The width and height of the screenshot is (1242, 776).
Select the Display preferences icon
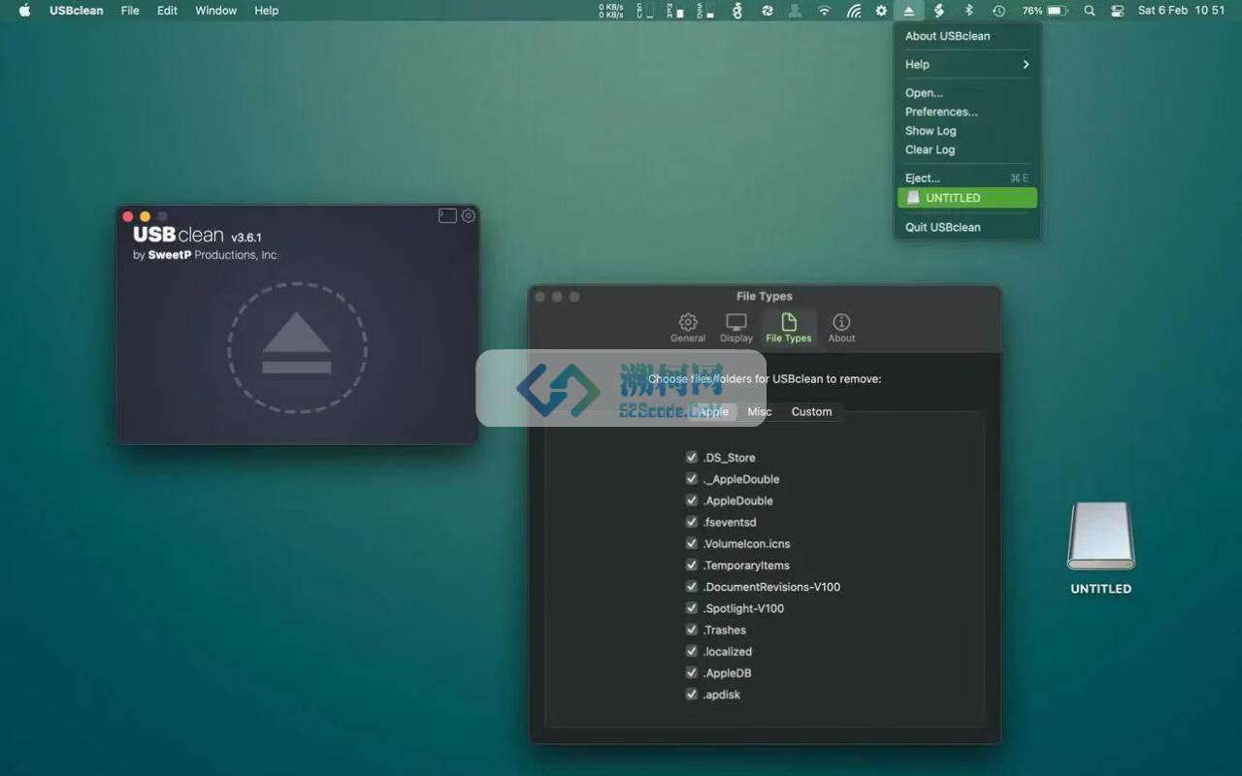point(736,328)
